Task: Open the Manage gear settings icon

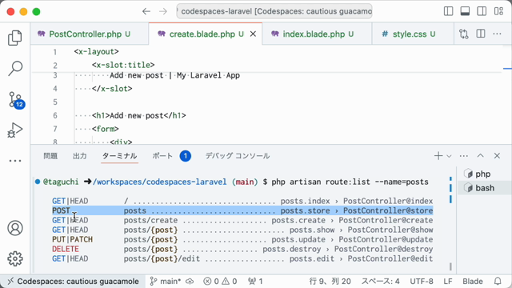Action: pos(15,258)
